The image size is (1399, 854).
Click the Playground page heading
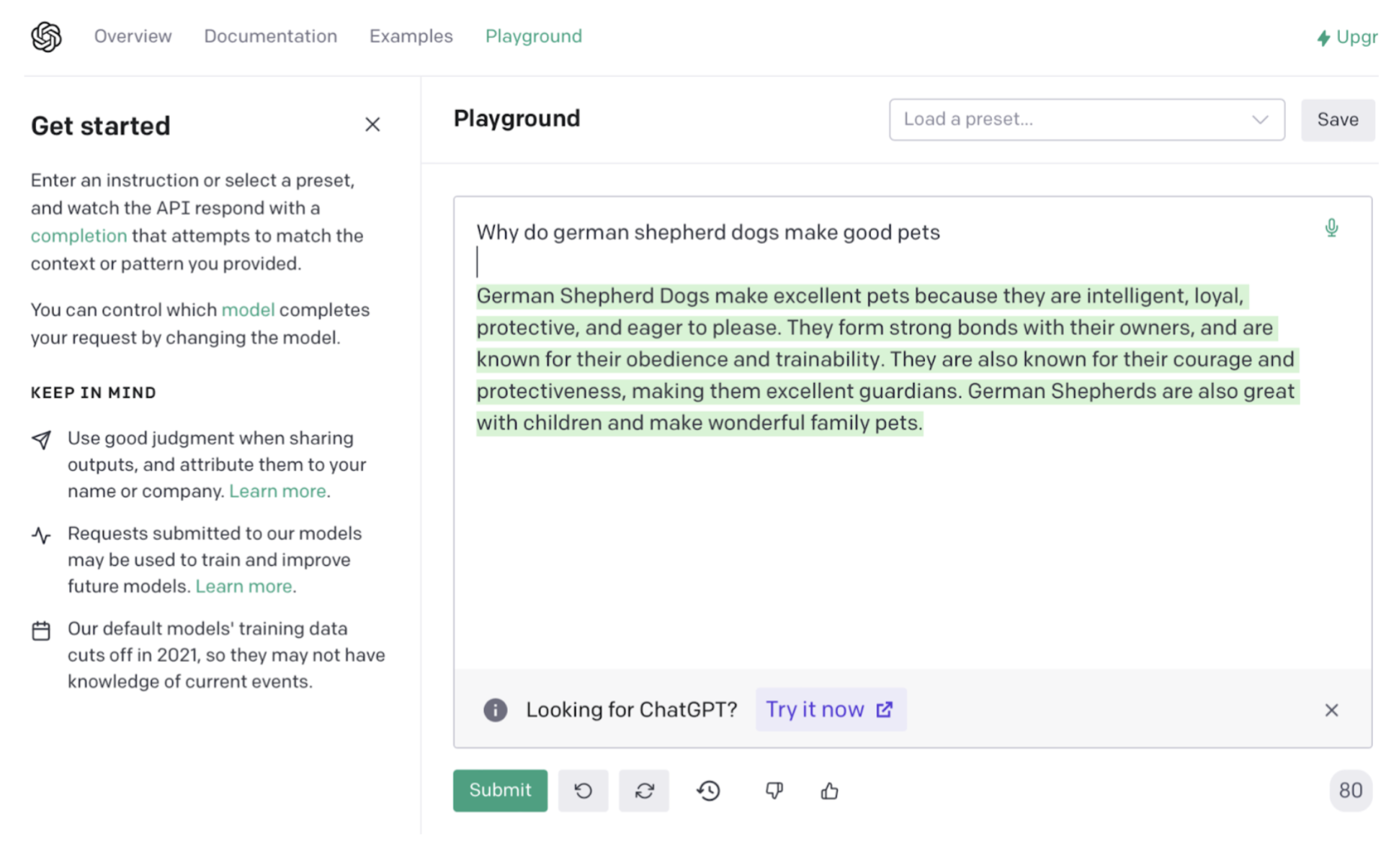(x=517, y=118)
